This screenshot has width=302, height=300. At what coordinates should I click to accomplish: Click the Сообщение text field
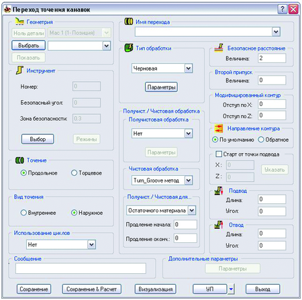tap(81, 268)
